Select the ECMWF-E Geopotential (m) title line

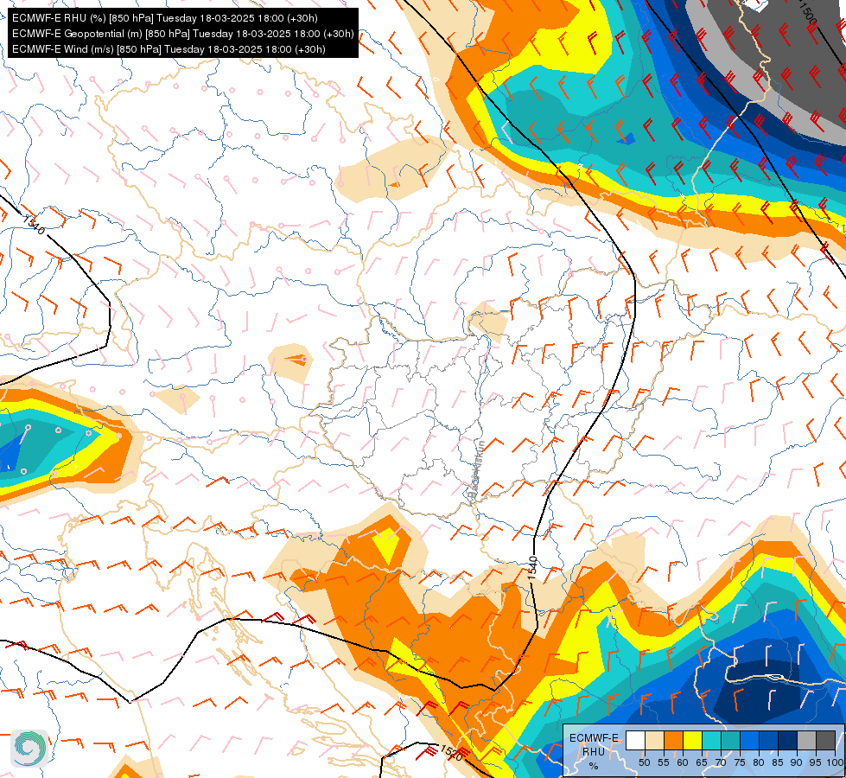click(183, 34)
